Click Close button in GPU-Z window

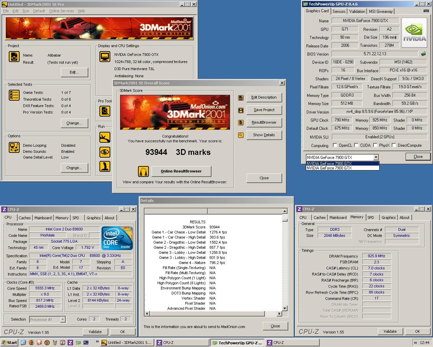tap(418, 157)
